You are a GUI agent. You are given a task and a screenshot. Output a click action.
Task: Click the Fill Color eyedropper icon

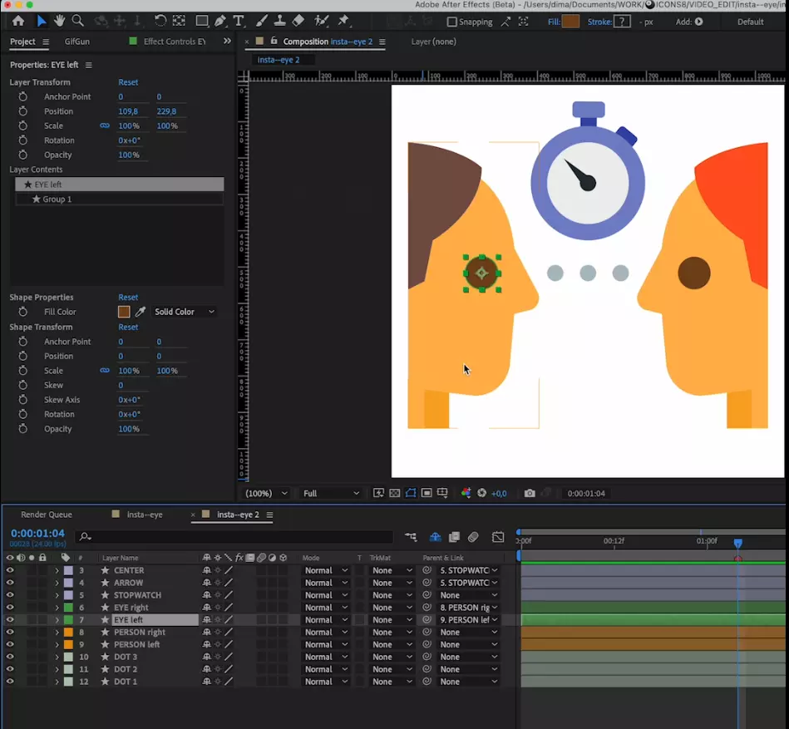tap(141, 312)
